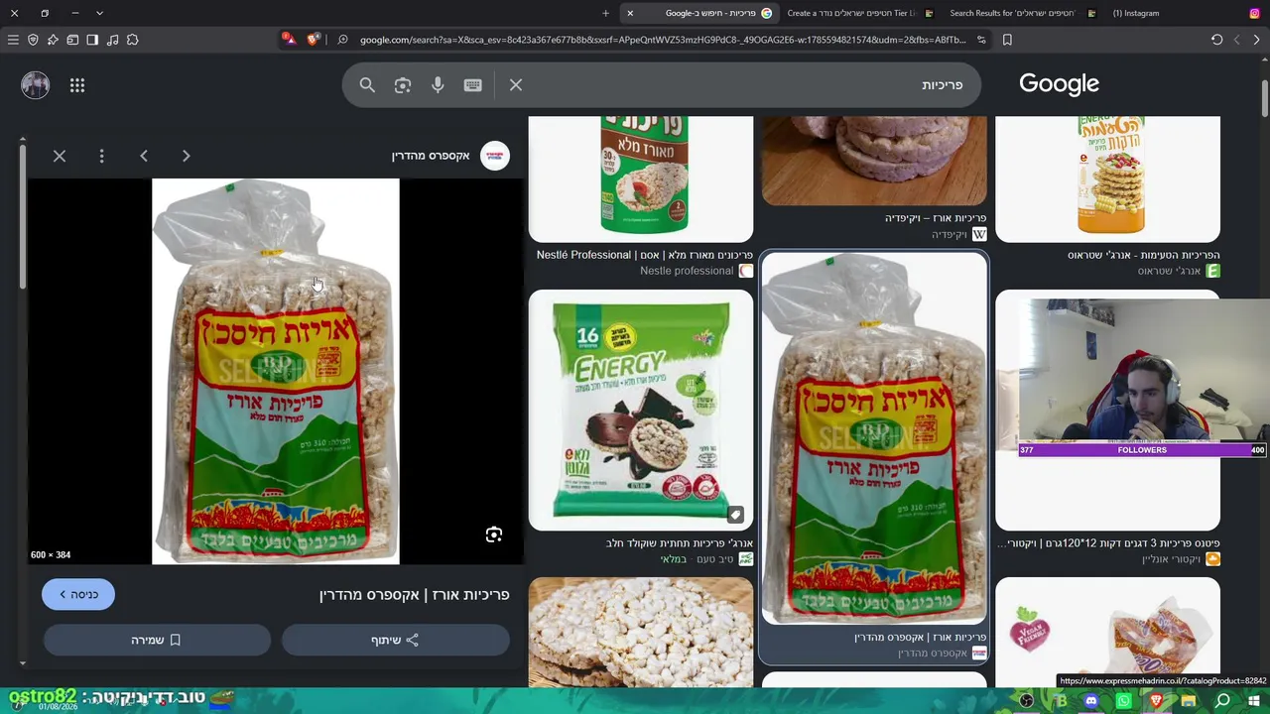Close the active Google search tab
Screen dimensions: 1270x714
(630, 13)
